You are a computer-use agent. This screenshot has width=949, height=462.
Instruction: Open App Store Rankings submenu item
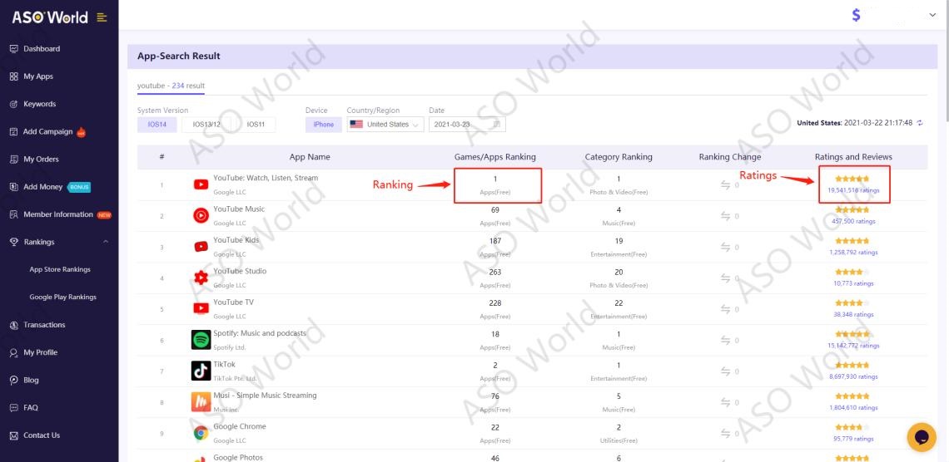60,269
